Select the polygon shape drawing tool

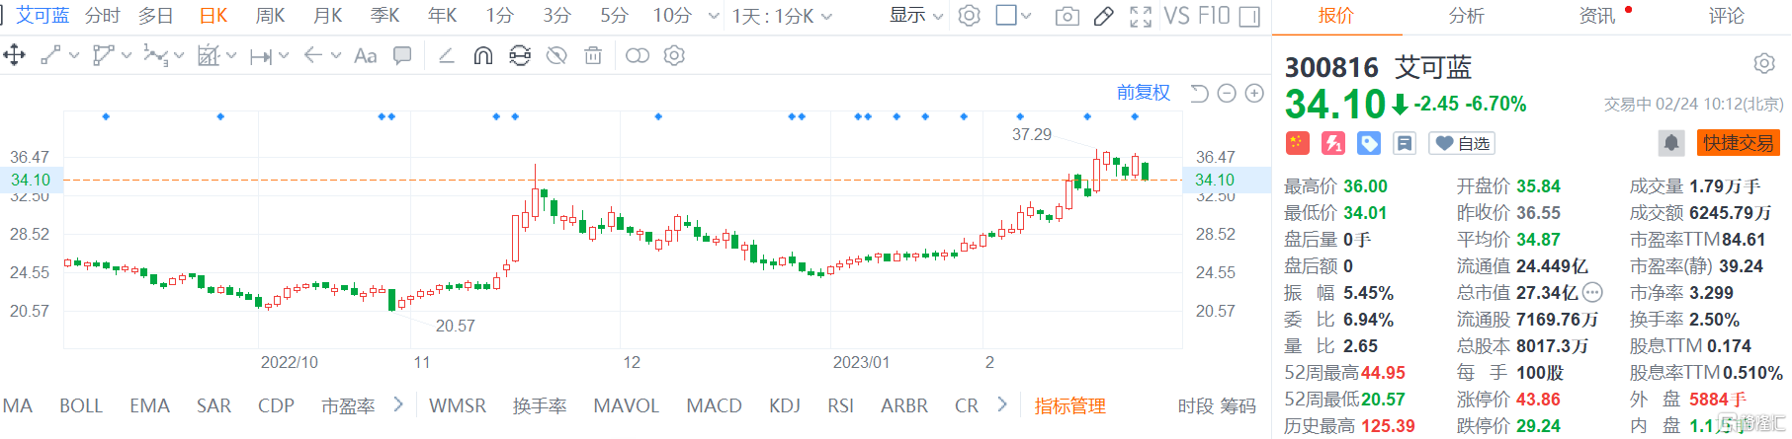coord(102,55)
